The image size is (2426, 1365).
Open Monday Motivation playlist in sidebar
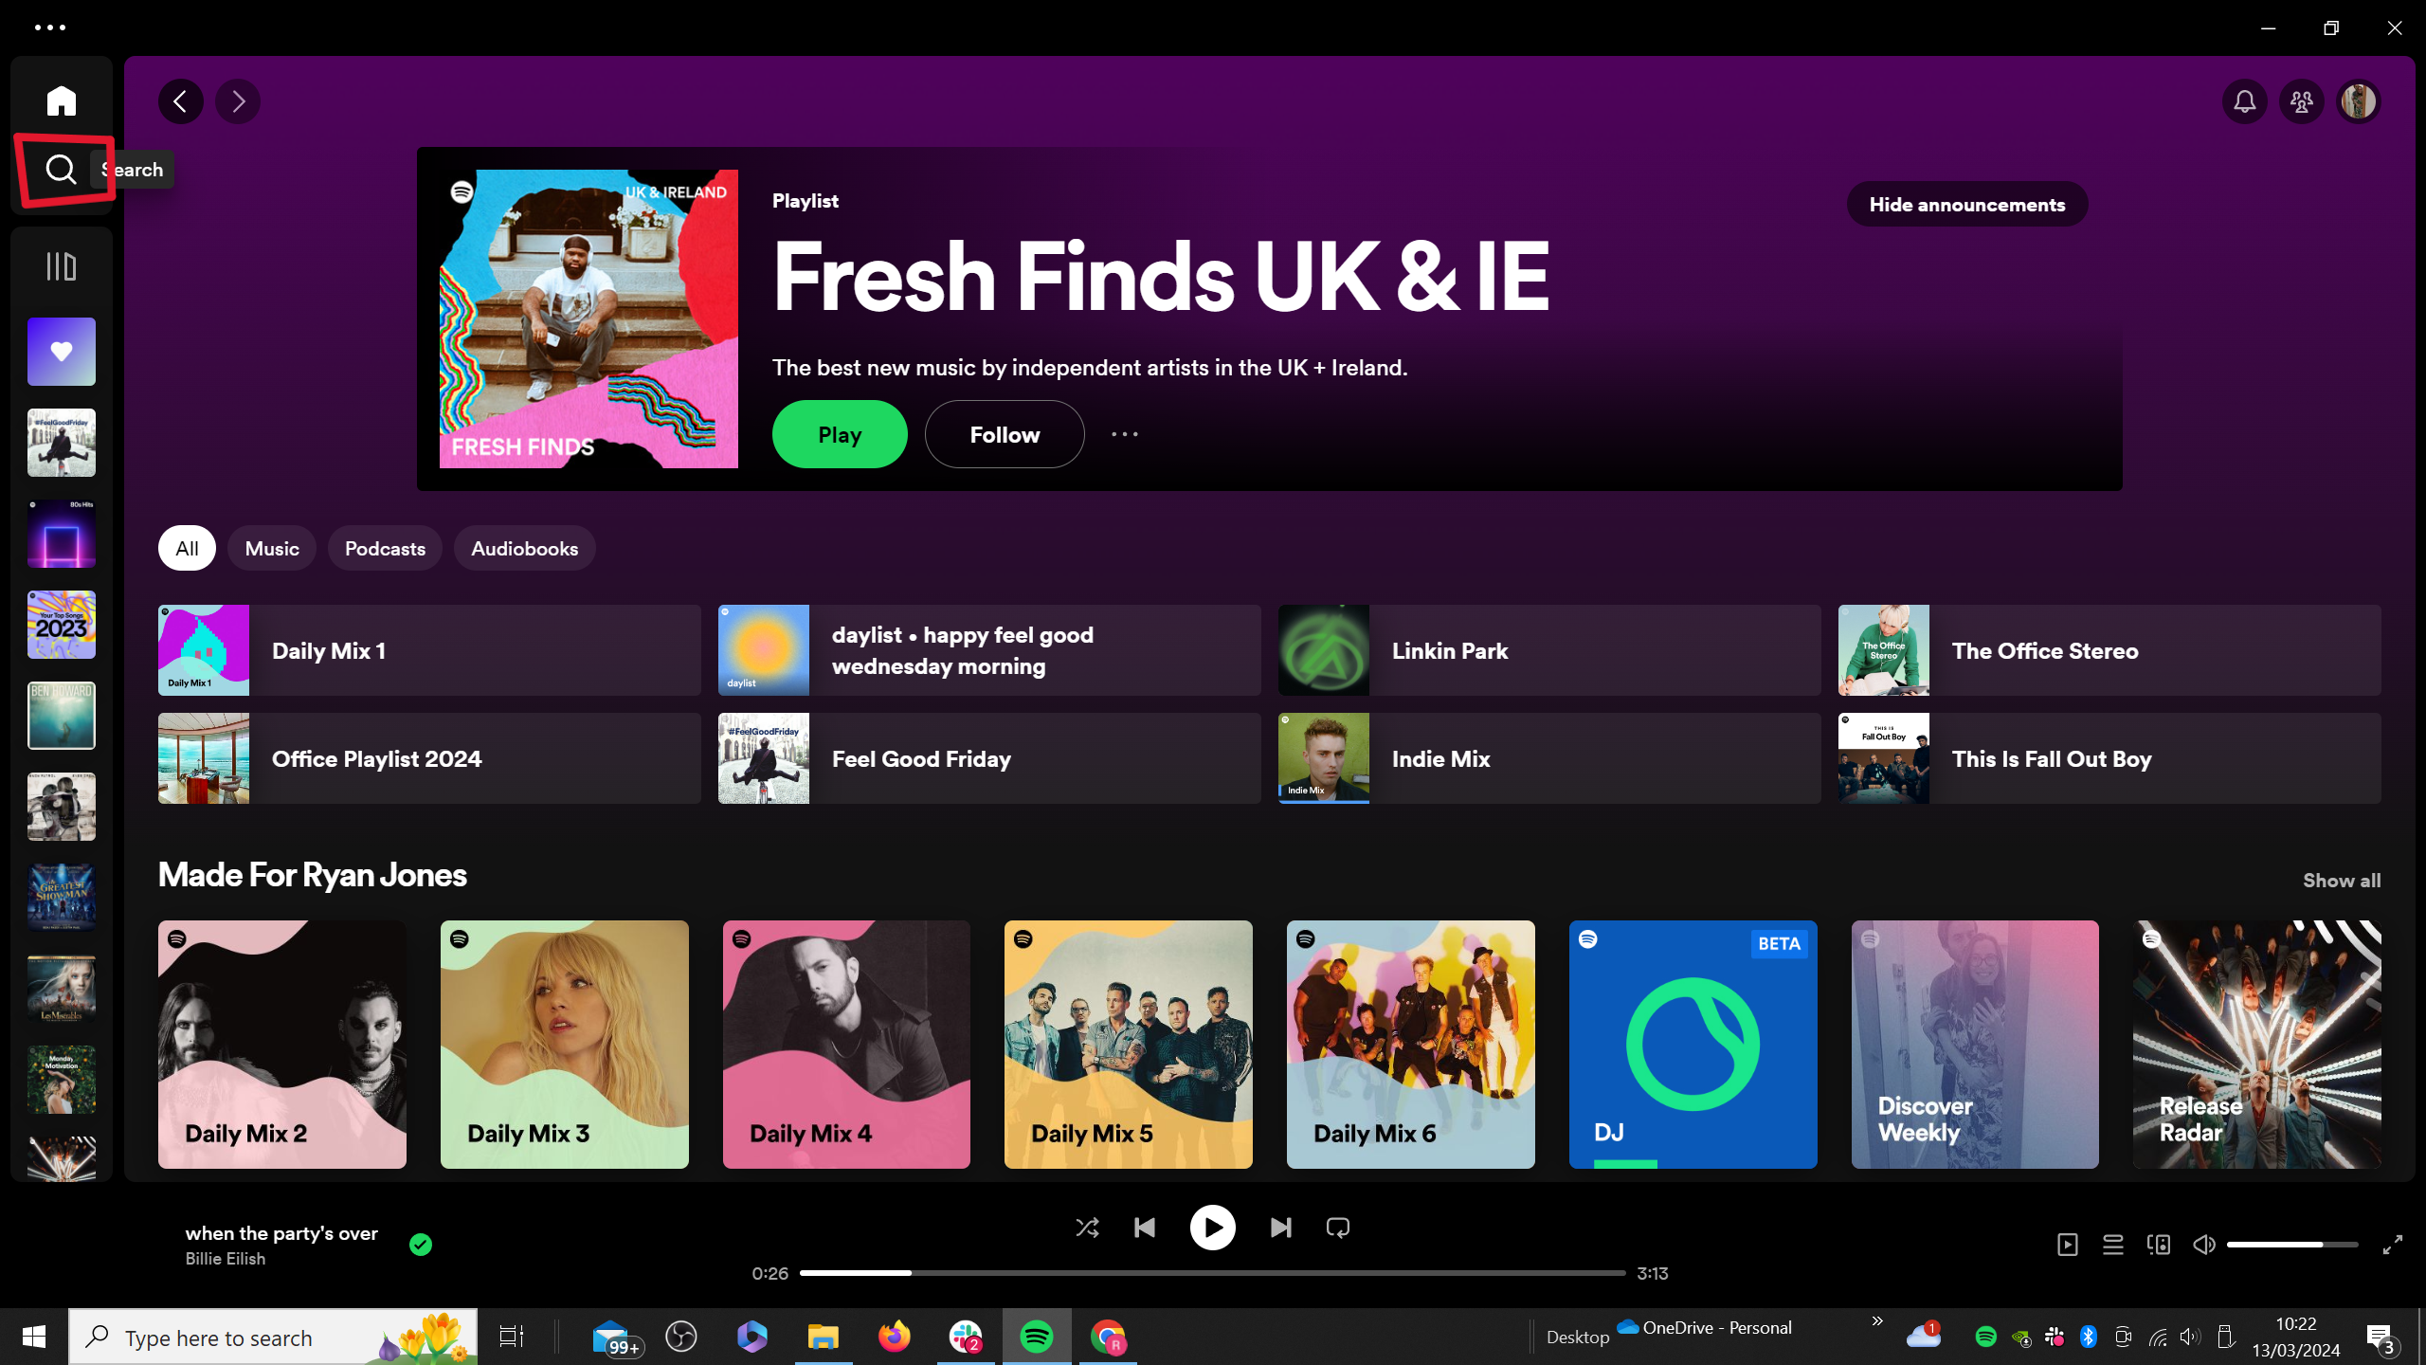[x=62, y=1080]
